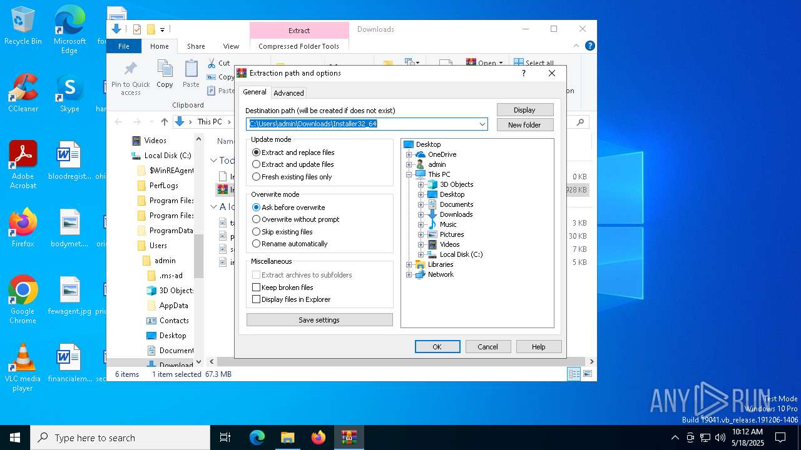Expand the OneDrive tree node
Image resolution: width=801 pixels, height=450 pixels.
tap(409, 154)
